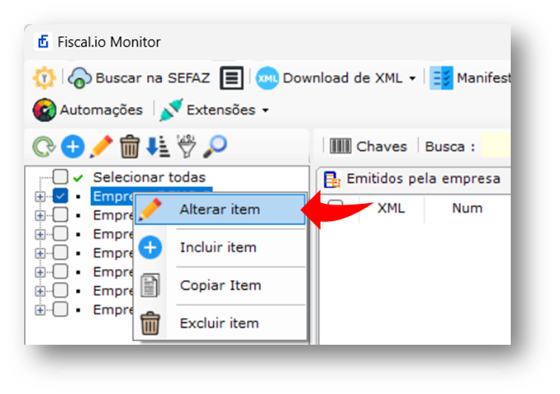Open the settings gear icon

tap(44, 77)
